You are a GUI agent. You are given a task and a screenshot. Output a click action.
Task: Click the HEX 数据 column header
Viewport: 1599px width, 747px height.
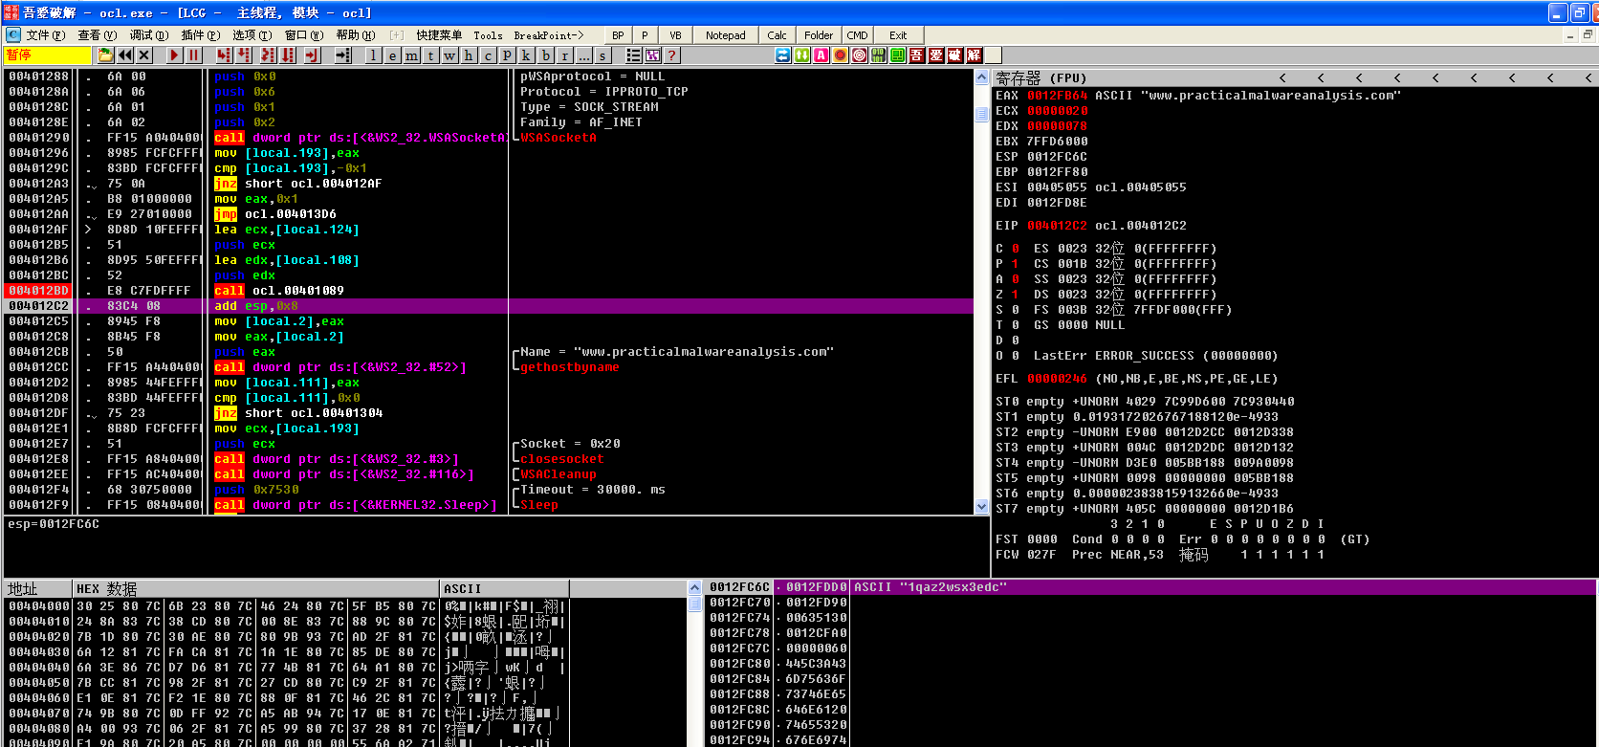(256, 588)
